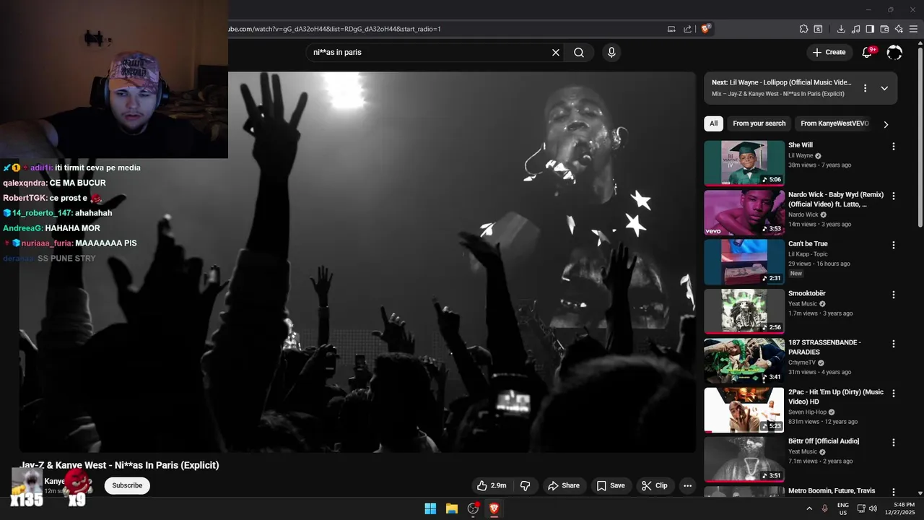Screen dimensions: 924x520
Task: Open 187 STRASSENBANDE - PARADIES video title
Action: click(x=824, y=347)
